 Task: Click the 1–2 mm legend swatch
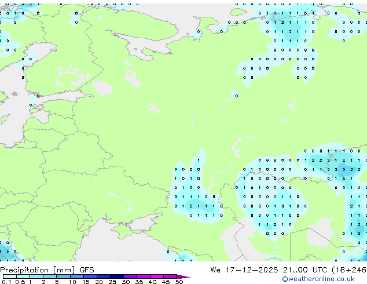pos(36,276)
